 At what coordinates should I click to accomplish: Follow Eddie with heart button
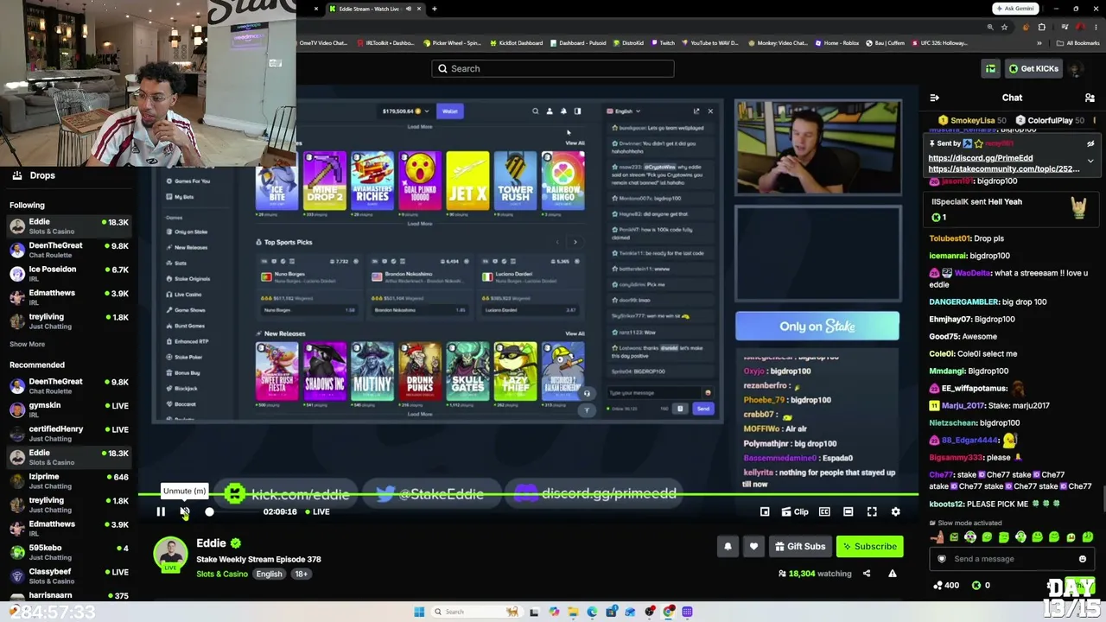pyautogui.click(x=753, y=547)
